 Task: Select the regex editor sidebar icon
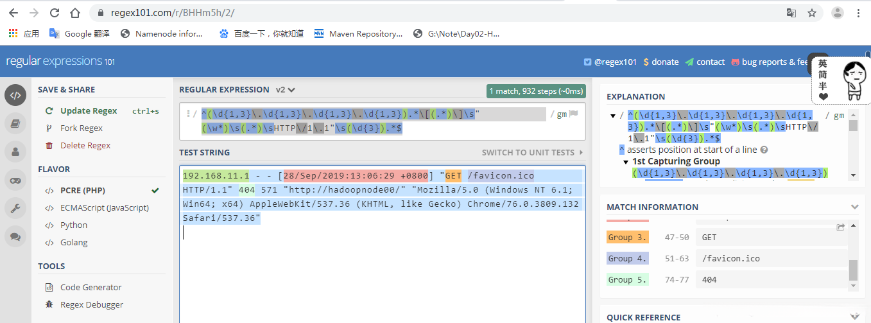pos(15,95)
